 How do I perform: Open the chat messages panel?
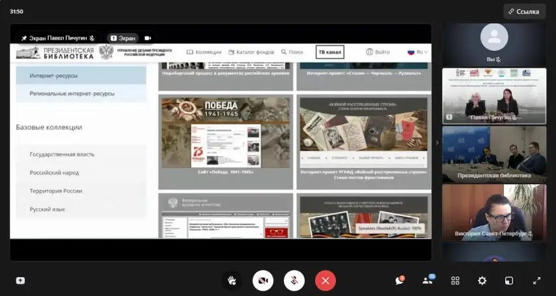coord(400,280)
